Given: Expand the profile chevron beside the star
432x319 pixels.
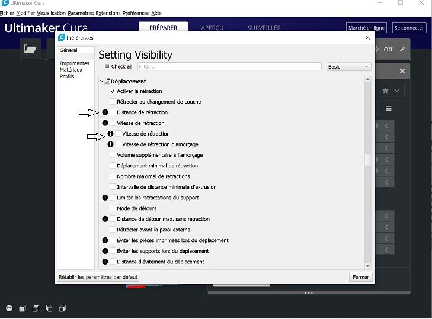Looking at the screenshot, I should pos(396,91).
